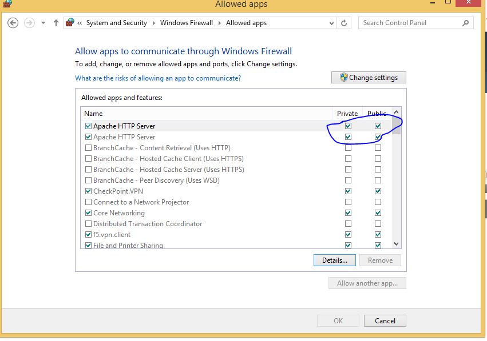Select BranchCache - Hosted Cache Client (Uses HTTPS) row
The width and height of the screenshot is (487, 341).
click(x=236, y=159)
